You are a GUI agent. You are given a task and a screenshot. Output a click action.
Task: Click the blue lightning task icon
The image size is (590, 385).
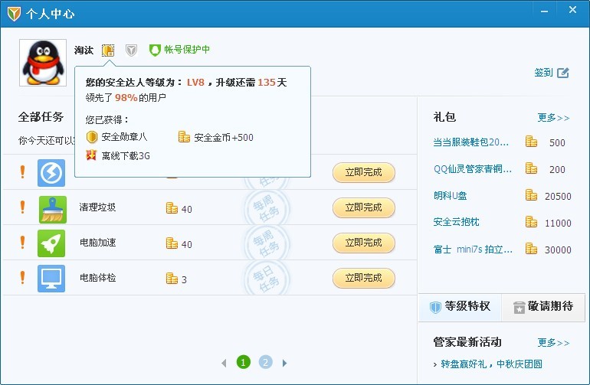[51, 173]
